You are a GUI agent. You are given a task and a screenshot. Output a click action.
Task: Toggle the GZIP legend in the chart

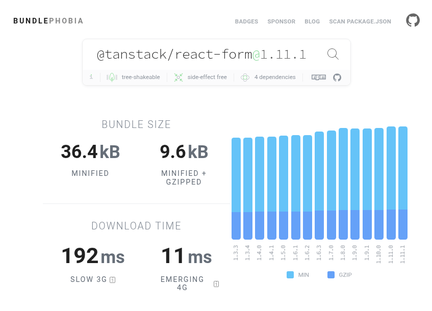(339, 275)
